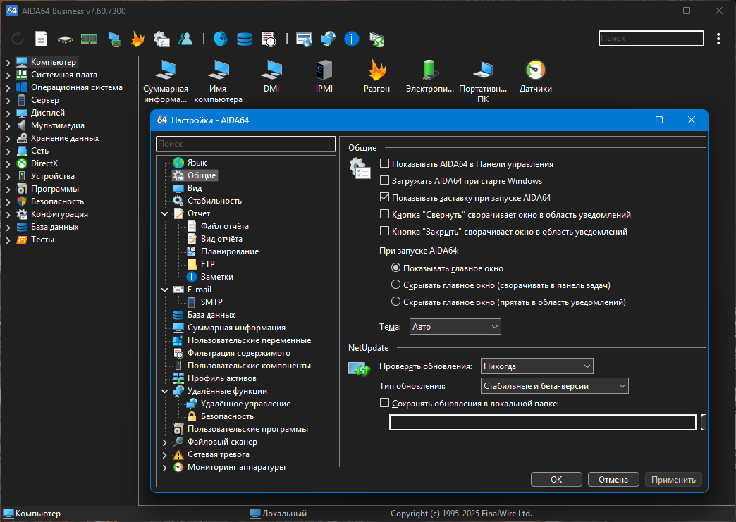Expand Безопасность in main window tree

point(8,201)
